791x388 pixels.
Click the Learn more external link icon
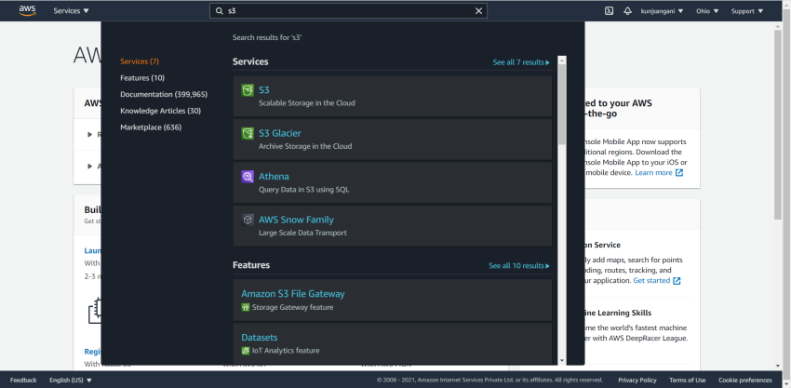click(x=679, y=172)
